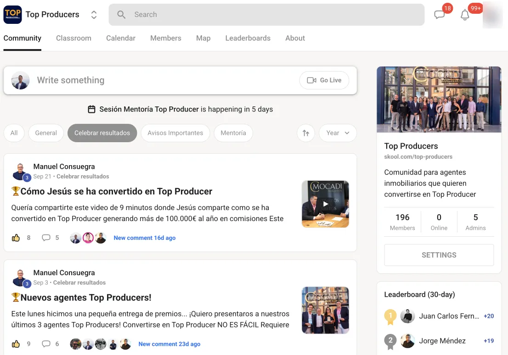Click the Mocadi group cover photo
The height and width of the screenshot is (355, 508).
click(x=439, y=100)
